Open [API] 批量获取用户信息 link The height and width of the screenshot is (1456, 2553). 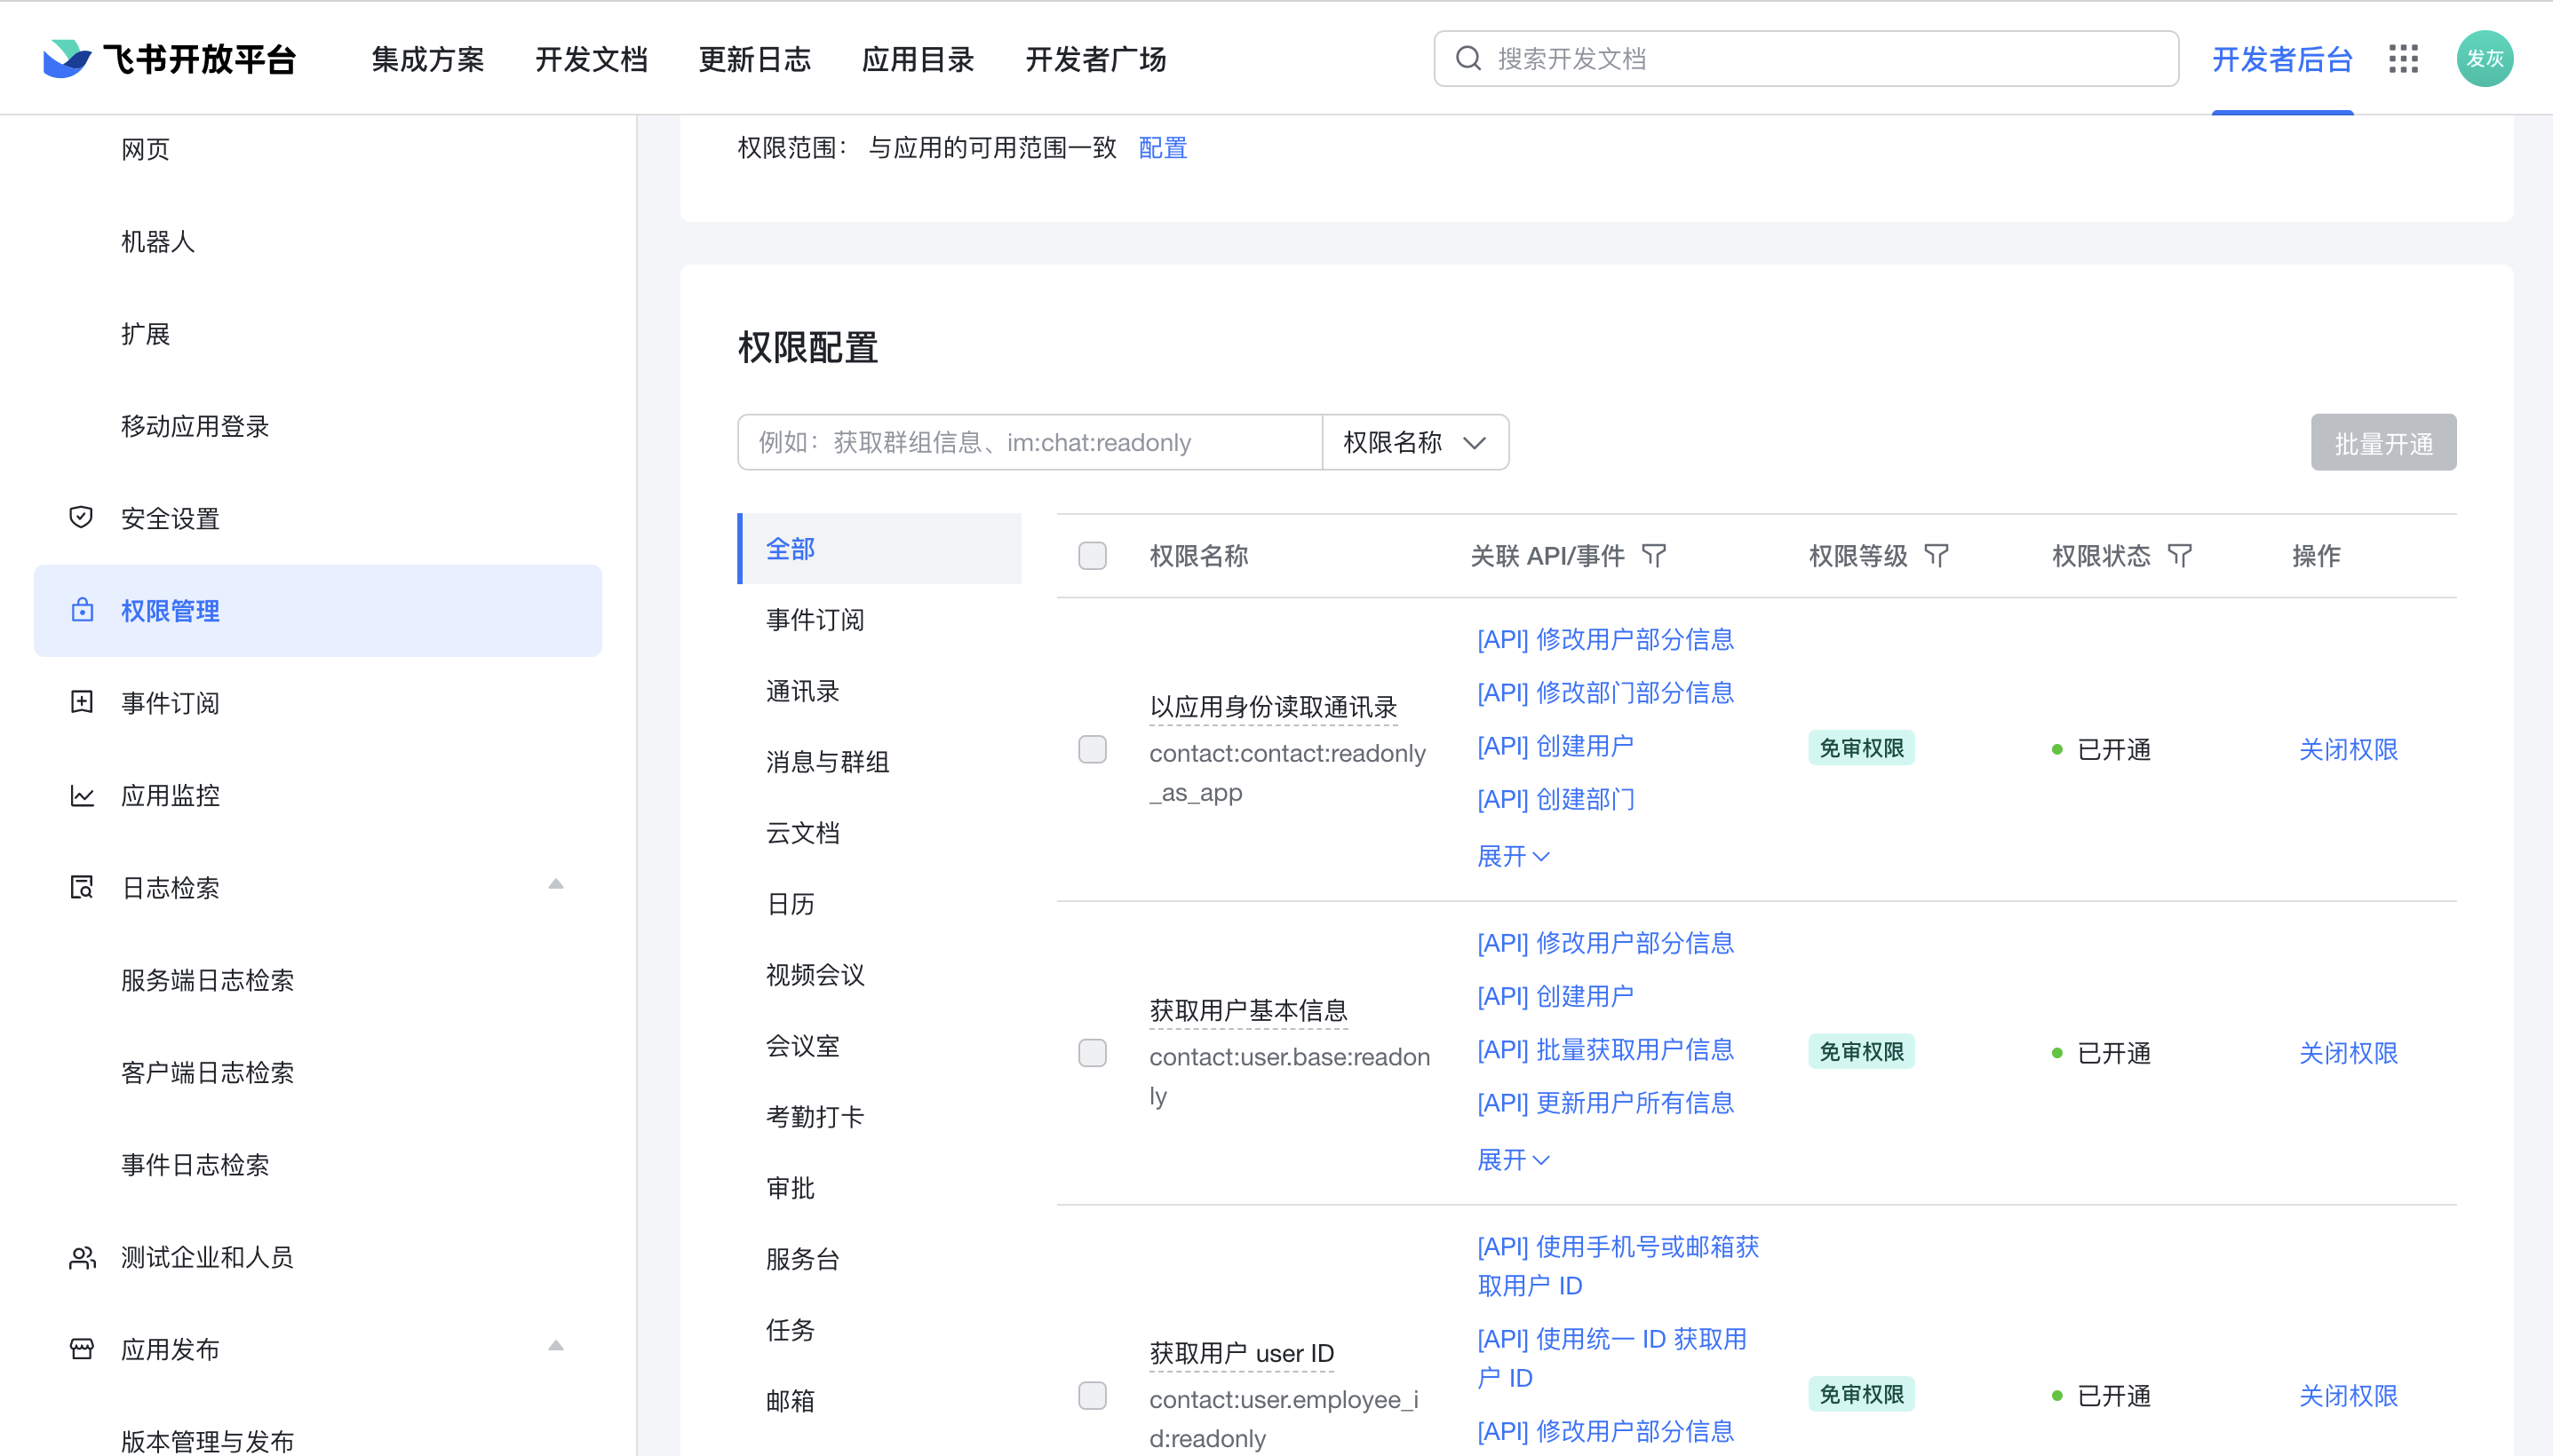pyautogui.click(x=1604, y=1050)
